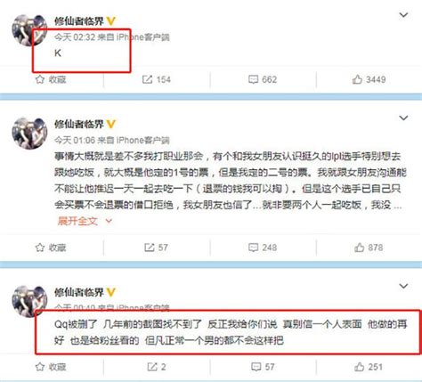Like the post with 878 likes

pyautogui.click(x=369, y=248)
